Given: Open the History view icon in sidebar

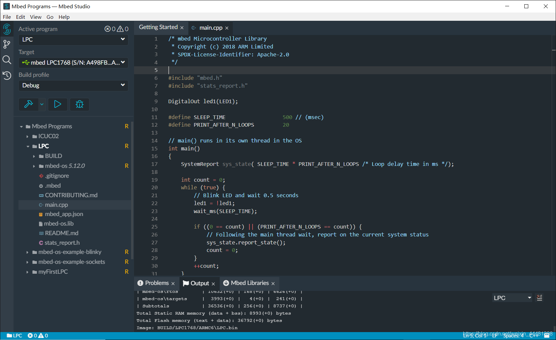Looking at the screenshot, I should [7, 76].
